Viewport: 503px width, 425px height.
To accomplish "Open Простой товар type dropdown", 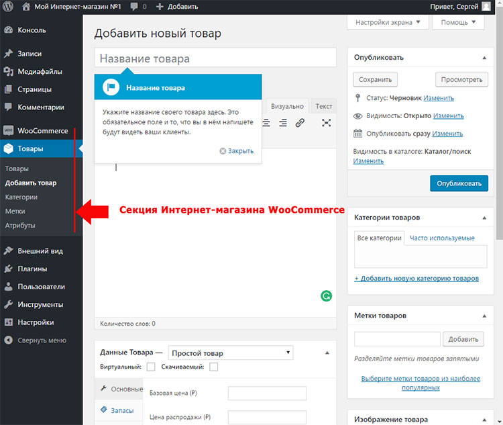I will 231,352.
